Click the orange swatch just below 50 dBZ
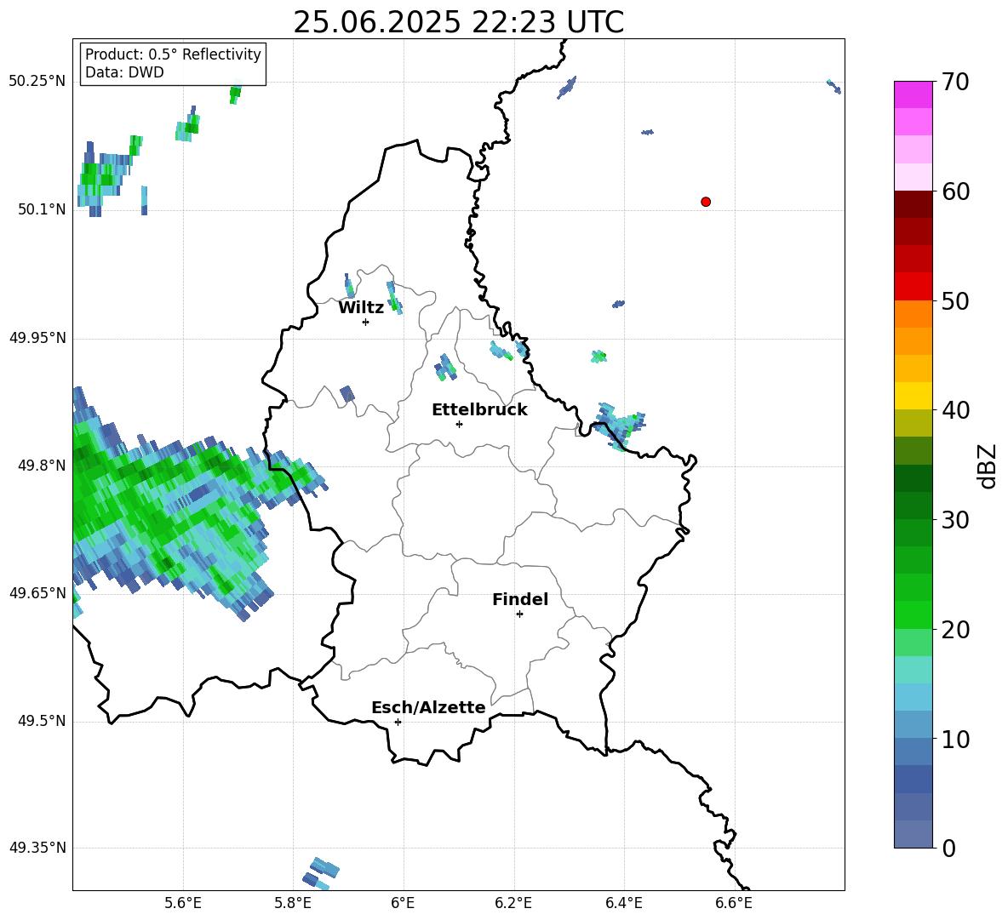Viewport: 1008px width, 920px height. pos(913,314)
